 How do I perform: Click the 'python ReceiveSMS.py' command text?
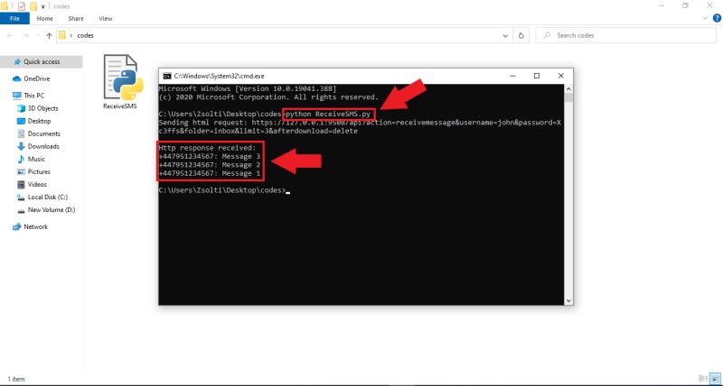pos(328,115)
